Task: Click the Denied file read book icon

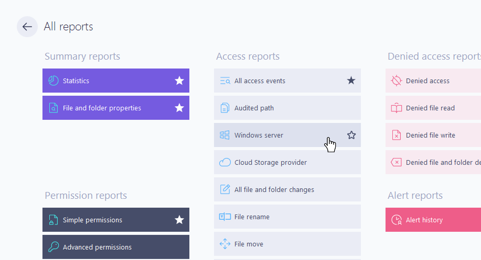Action: [x=397, y=108]
